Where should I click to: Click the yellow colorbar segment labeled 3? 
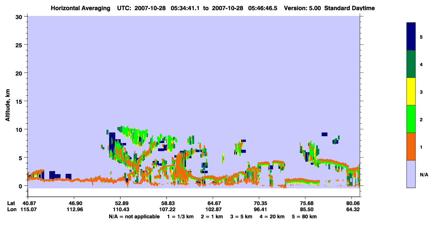point(411,91)
